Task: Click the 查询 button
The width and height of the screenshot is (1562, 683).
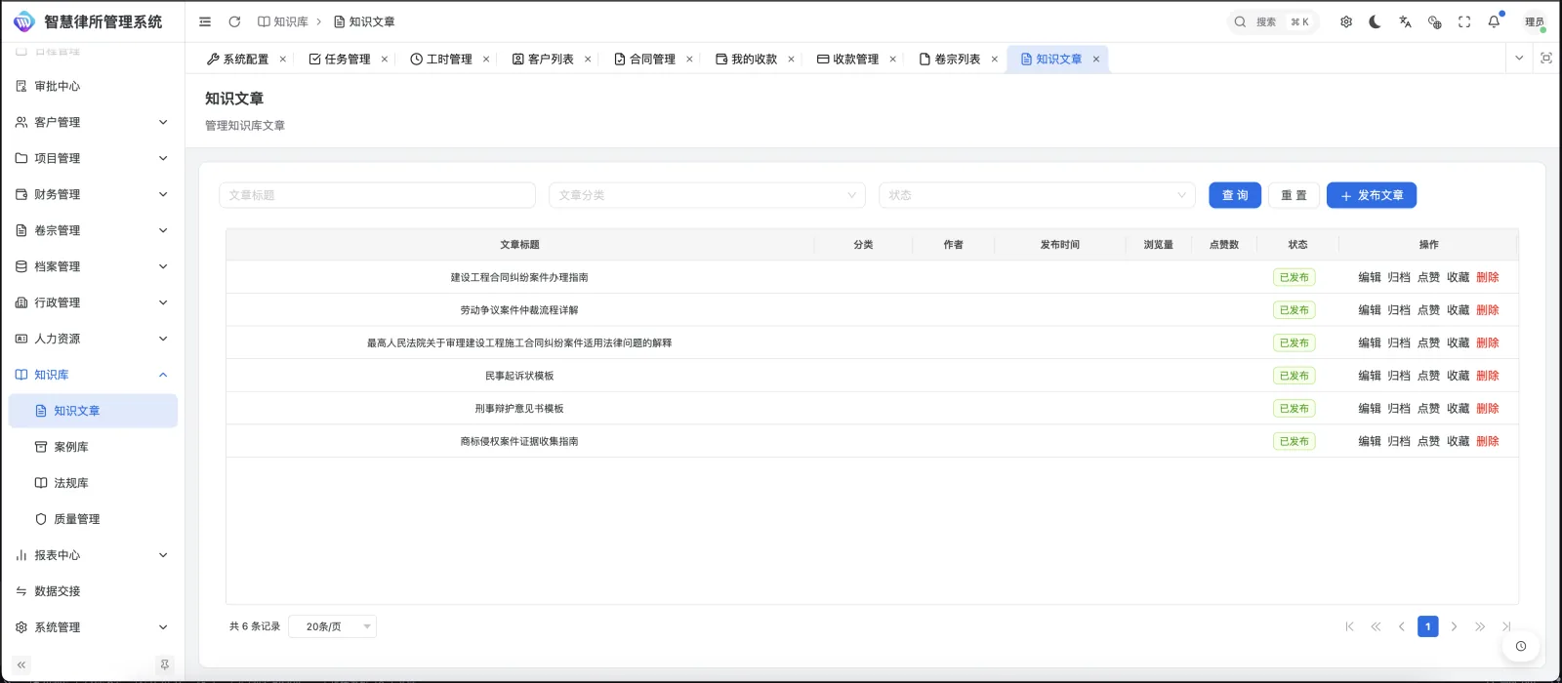Action: [1235, 195]
